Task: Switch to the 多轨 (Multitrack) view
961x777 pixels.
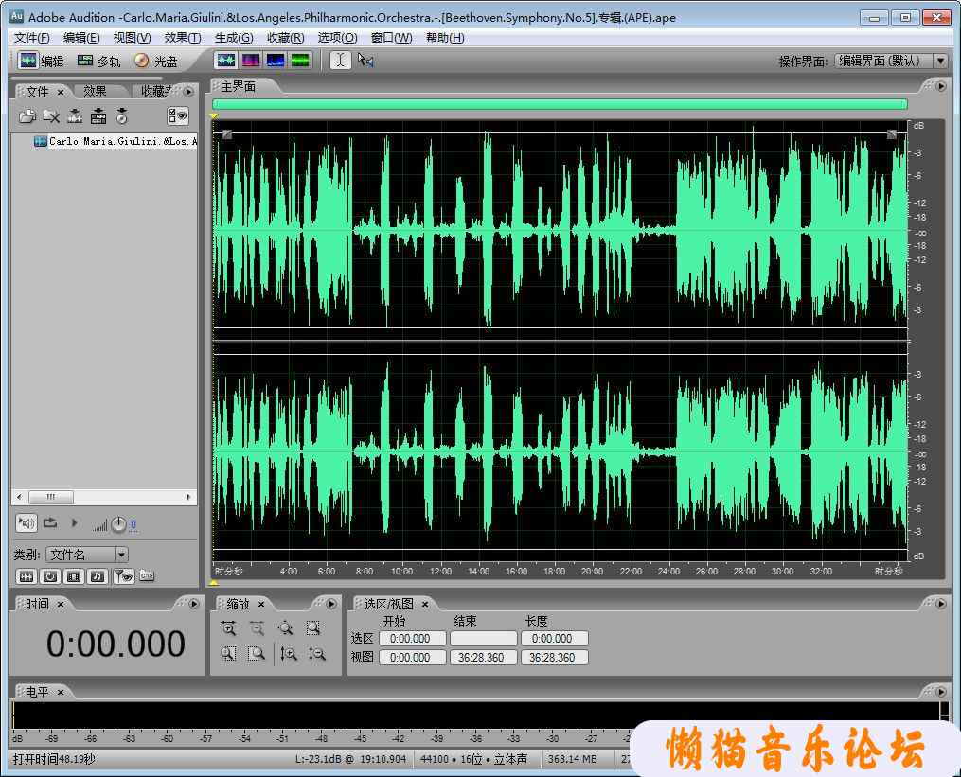Action: (x=98, y=61)
